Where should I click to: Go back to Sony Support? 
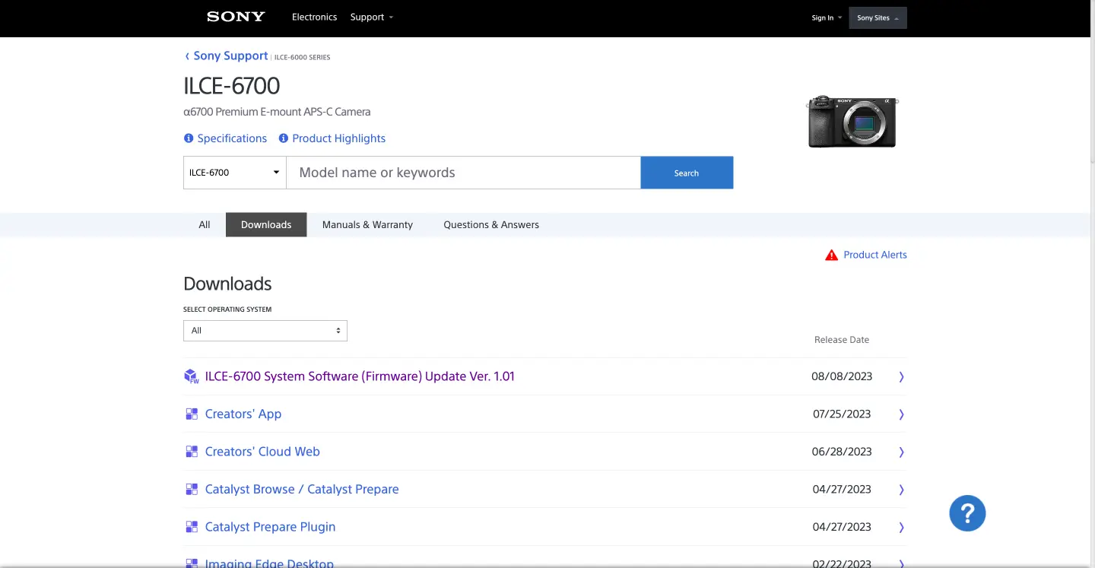[x=230, y=56]
